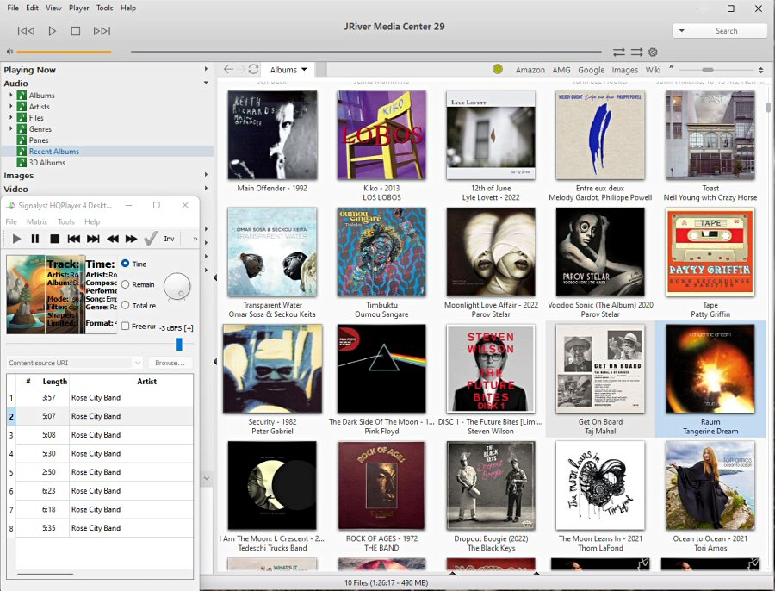Open JRiver View menu
775x591 pixels.
[53, 8]
